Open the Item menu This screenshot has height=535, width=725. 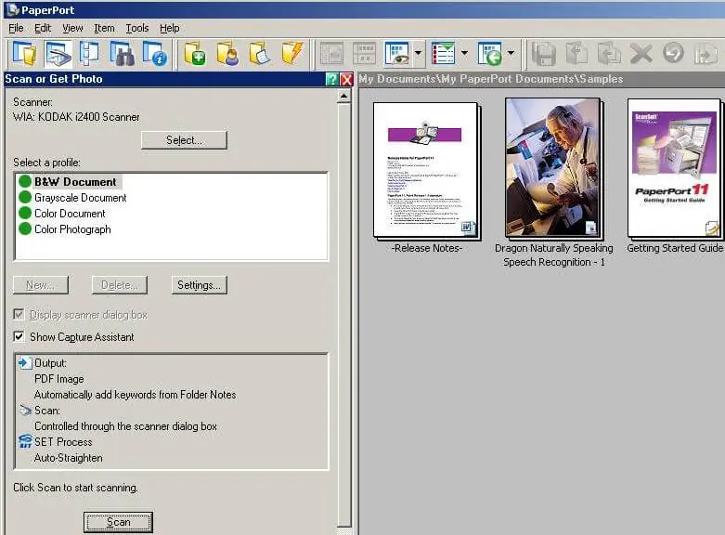104,28
